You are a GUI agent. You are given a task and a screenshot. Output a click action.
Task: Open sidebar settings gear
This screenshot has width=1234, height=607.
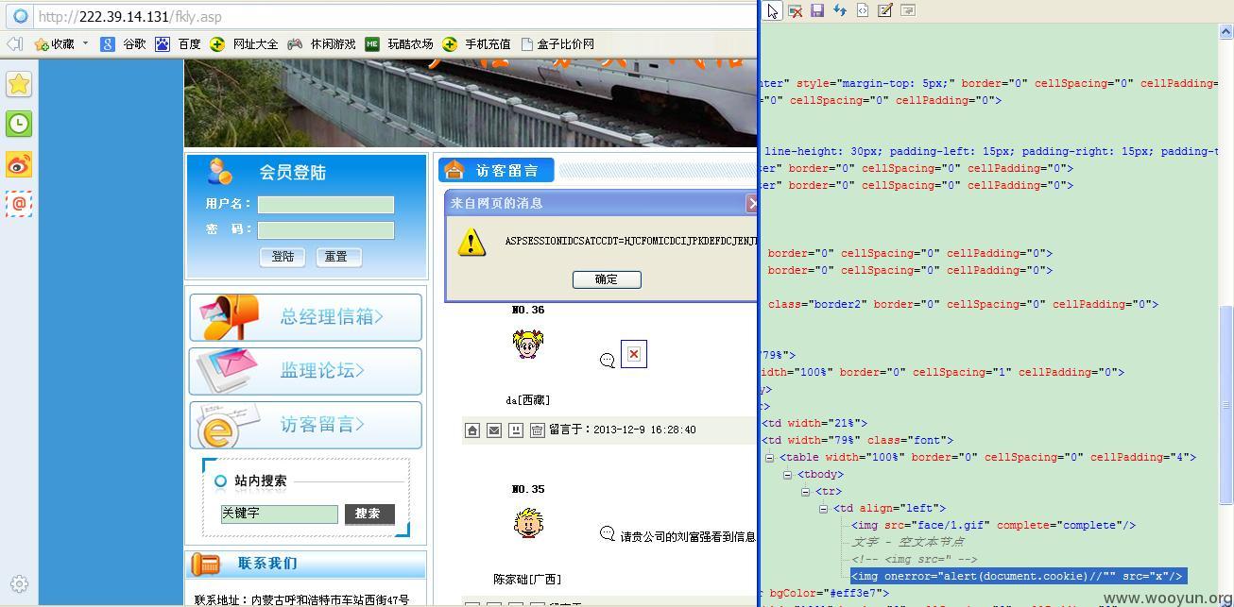[19, 584]
